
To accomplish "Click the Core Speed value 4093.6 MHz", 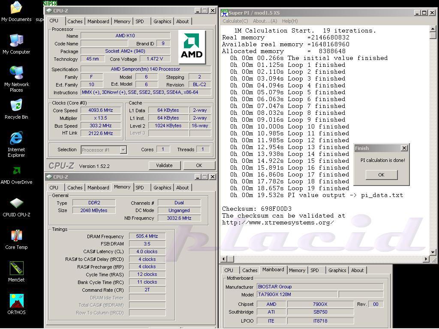I will point(101,110).
